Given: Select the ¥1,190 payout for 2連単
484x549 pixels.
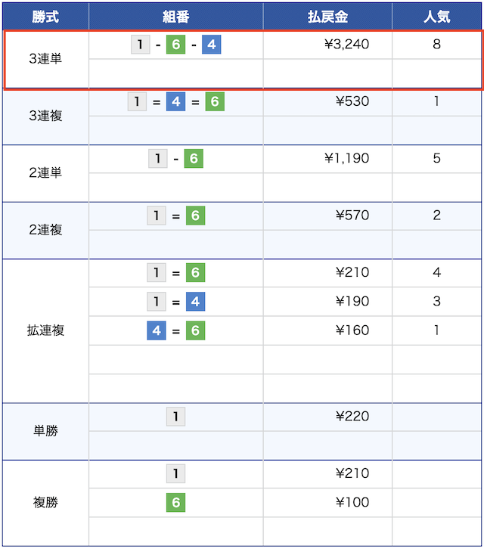Looking at the screenshot, I should [x=346, y=159].
